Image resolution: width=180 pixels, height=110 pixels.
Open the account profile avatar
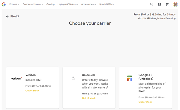[175, 4]
